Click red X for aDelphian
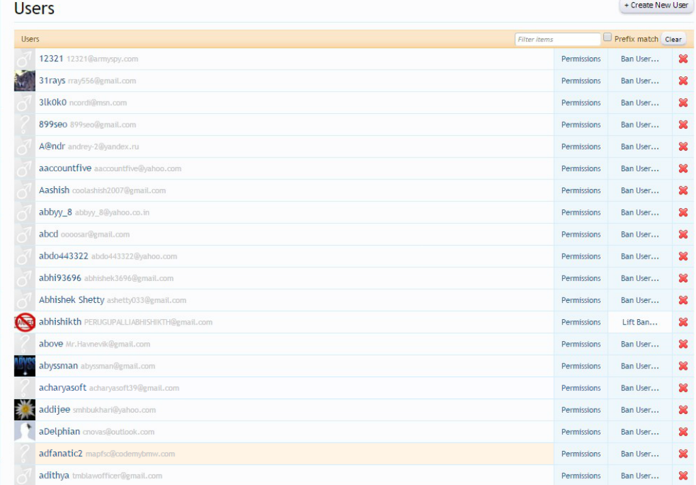The image size is (696, 485). coord(683,432)
